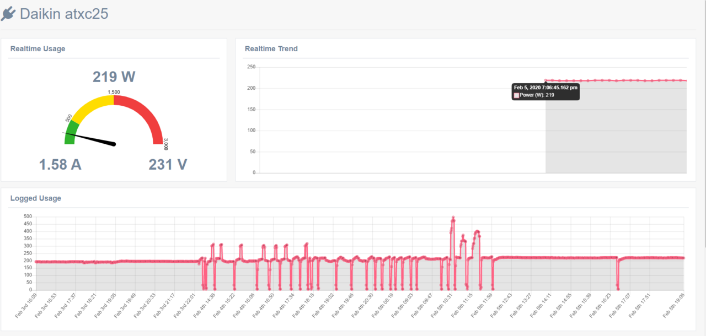This screenshot has height=336, width=706.
Task: Click the tooltip timestamp Feb 5, 2020 7:06:45.162 pm
Action: tap(545, 88)
